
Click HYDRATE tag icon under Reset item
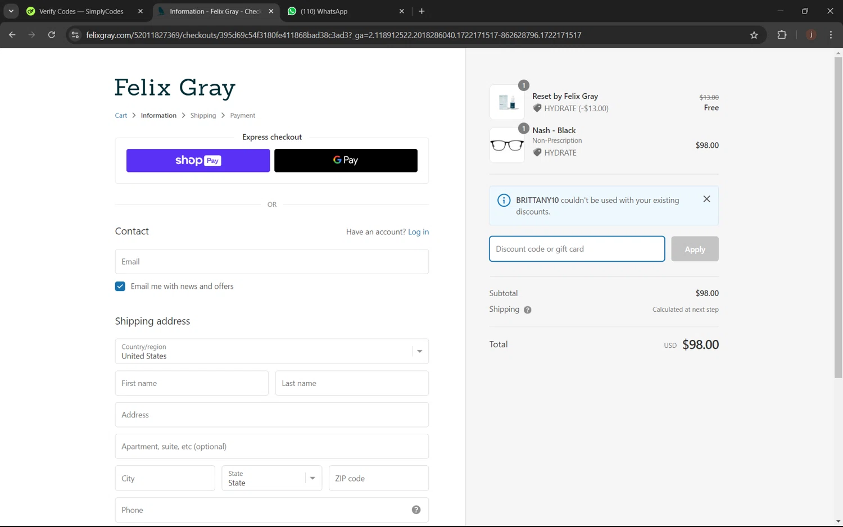(x=537, y=108)
